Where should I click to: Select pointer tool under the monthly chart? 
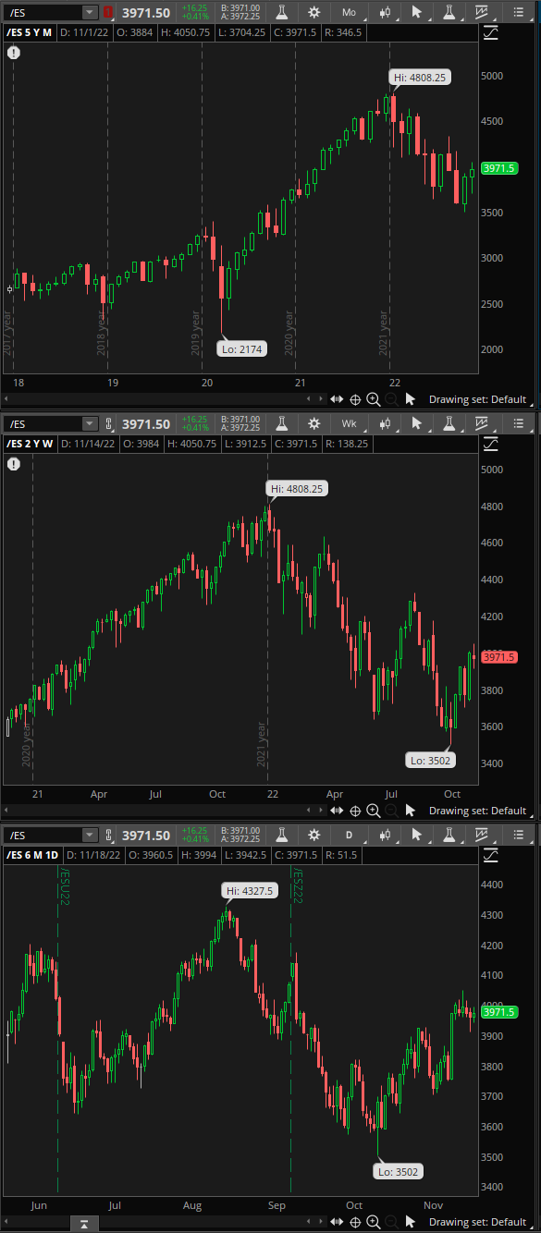point(412,399)
